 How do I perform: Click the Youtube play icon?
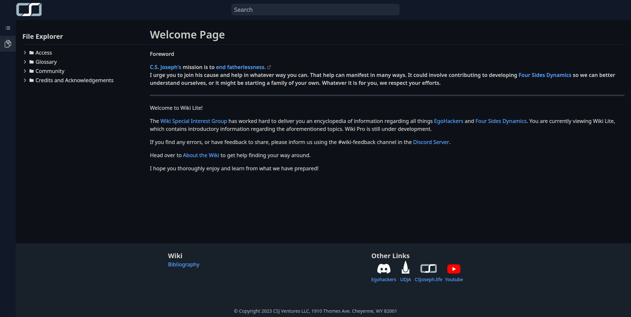(x=454, y=269)
